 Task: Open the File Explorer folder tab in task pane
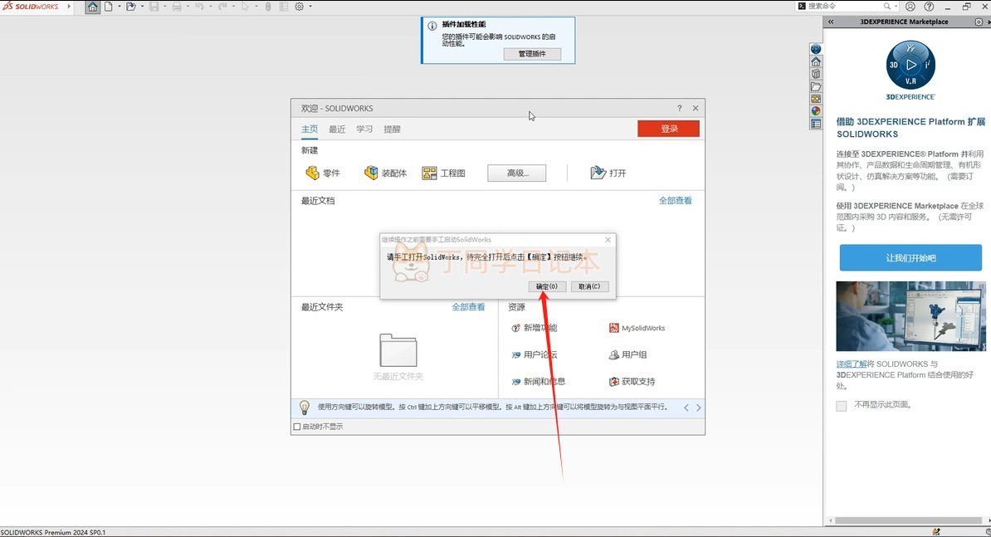(x=816, y=86)
